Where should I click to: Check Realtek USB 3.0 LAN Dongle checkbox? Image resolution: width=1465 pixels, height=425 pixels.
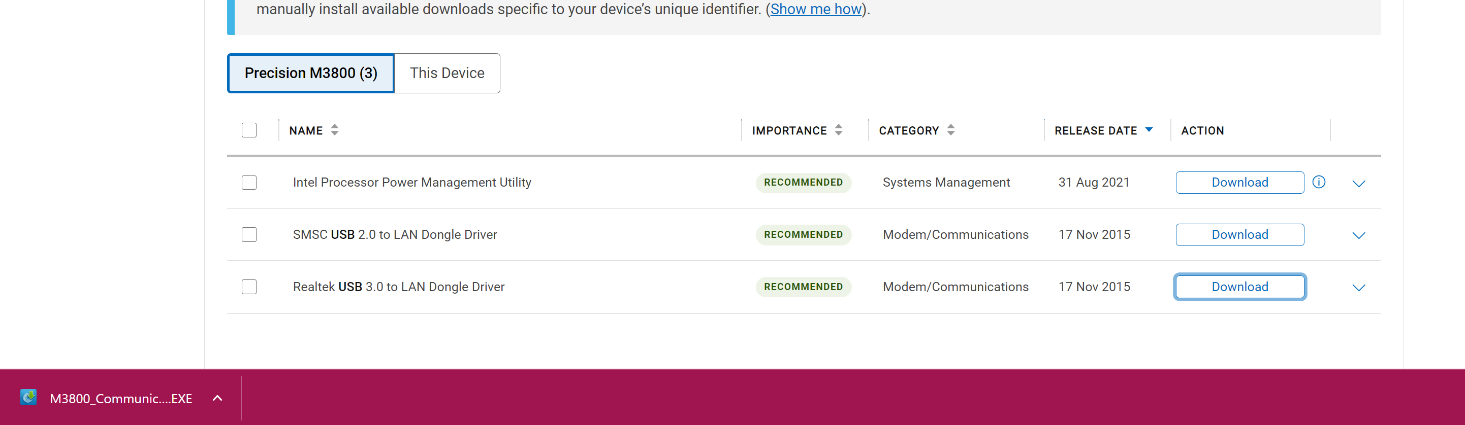tap(249, 287)
